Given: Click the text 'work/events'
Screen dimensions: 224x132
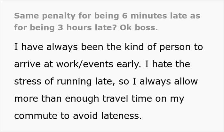Looking at the screenshot, I should click(85, 64).
